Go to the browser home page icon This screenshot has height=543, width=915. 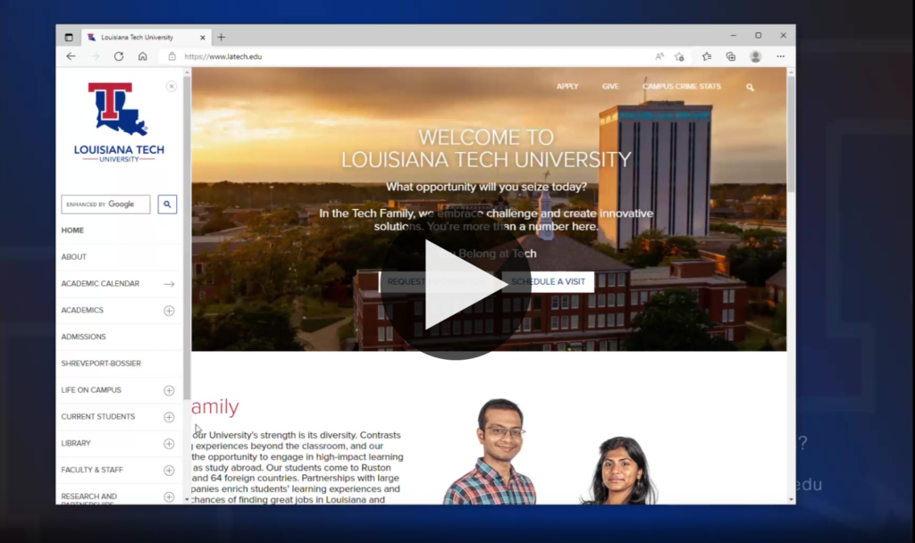pyautogui.click(x=142, y=56)
